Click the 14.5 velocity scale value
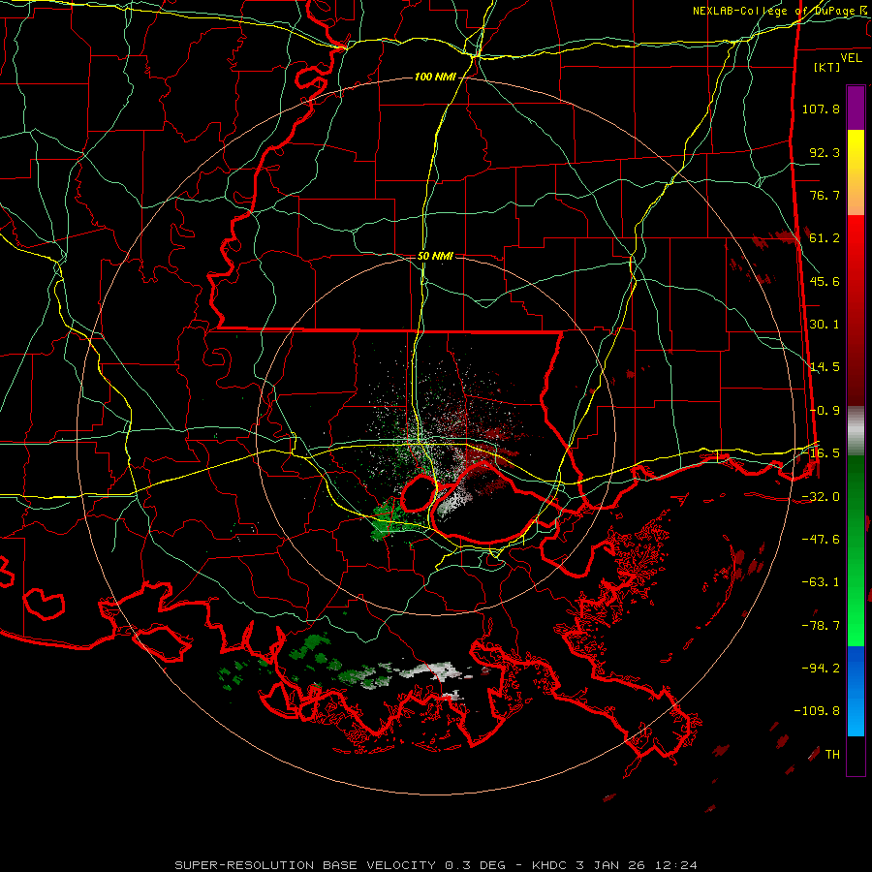Image resolution: width=872 pixels, height=872 pixels. tap(825, 367)
